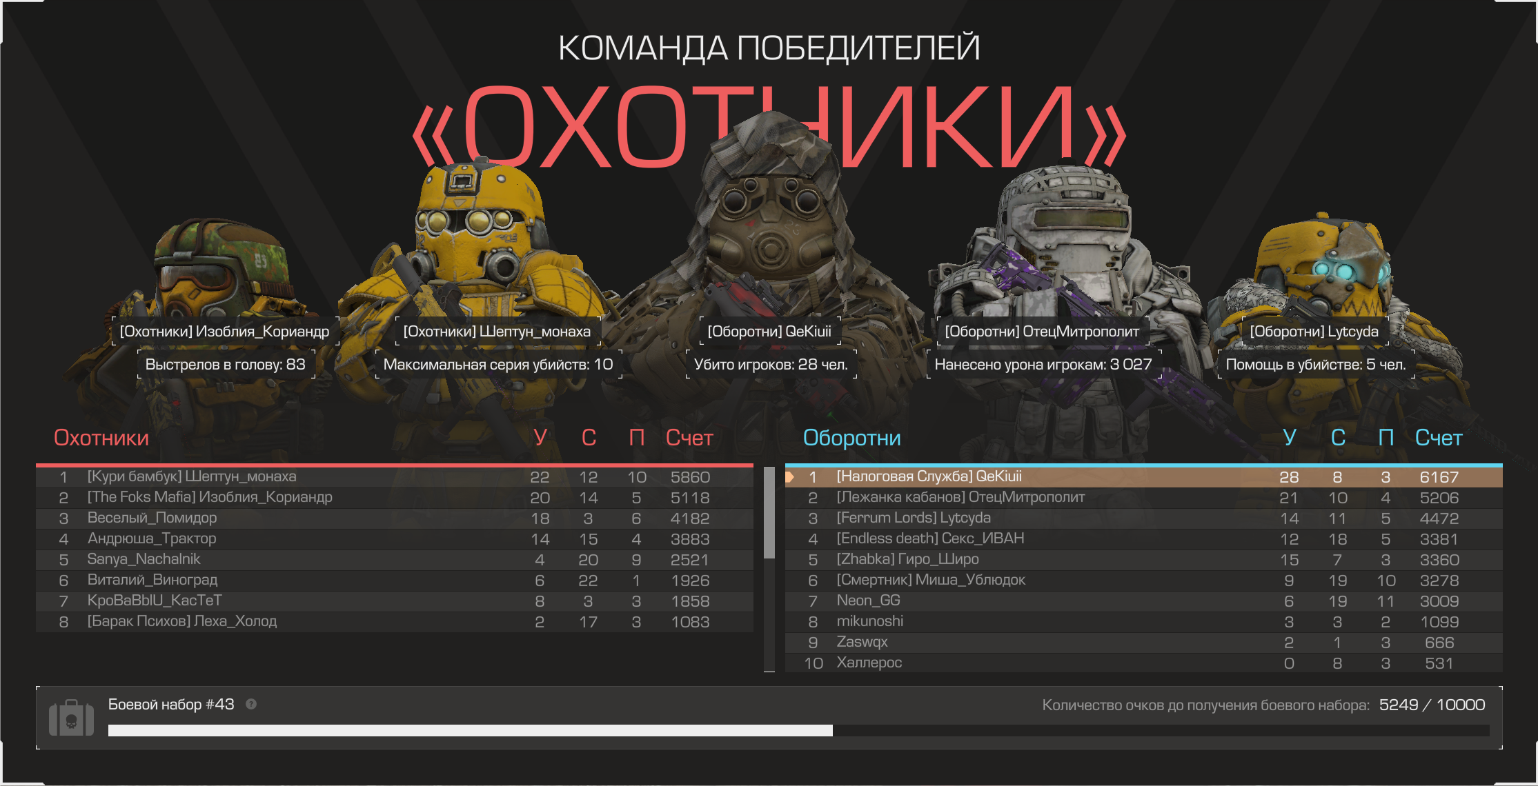The image size is (1538, 786).
Task: Click the [Охотники] Шептун_монаха name label
Action: pyautogui.click(x=497, y=332)
